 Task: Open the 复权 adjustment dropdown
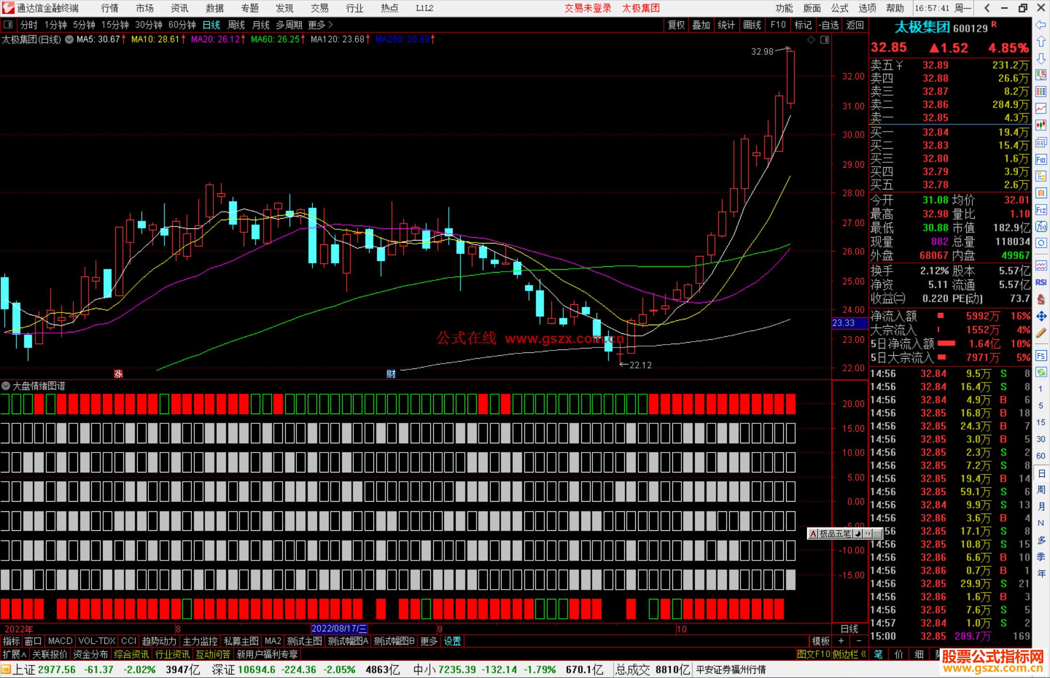pyautogui.click(x=676, y=25)
